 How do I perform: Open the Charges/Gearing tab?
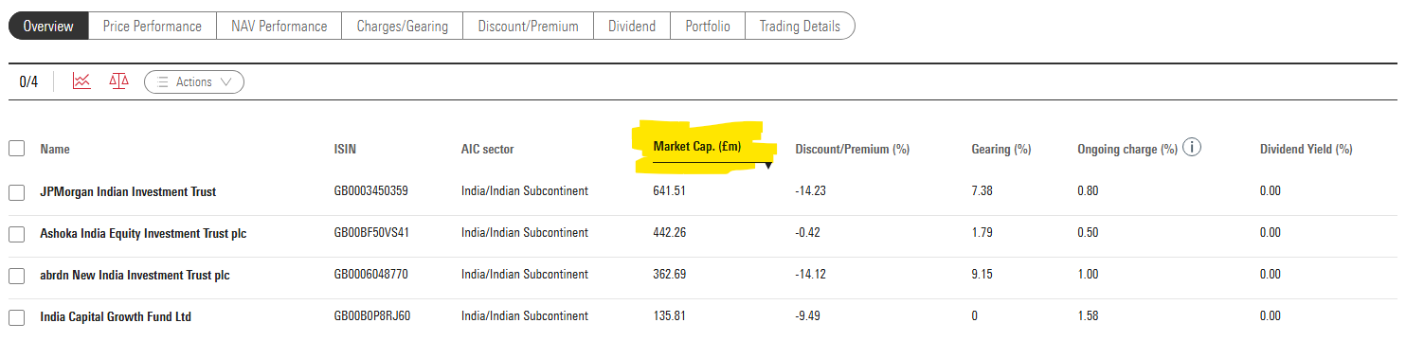(403, 26)
